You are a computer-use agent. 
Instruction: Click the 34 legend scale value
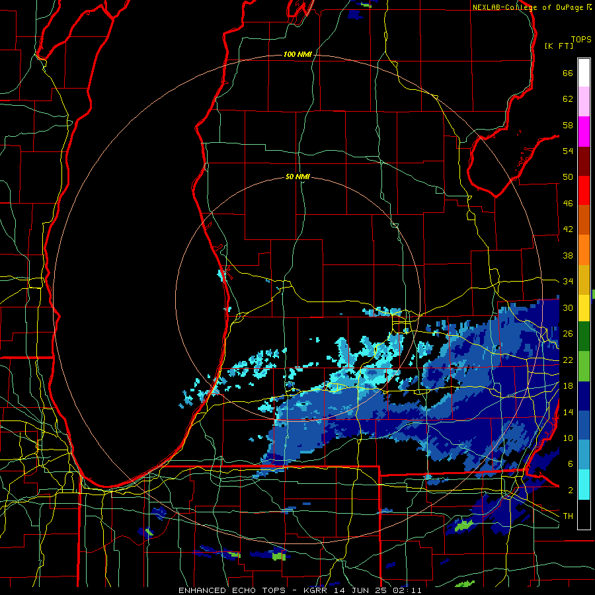click(568, 282)
